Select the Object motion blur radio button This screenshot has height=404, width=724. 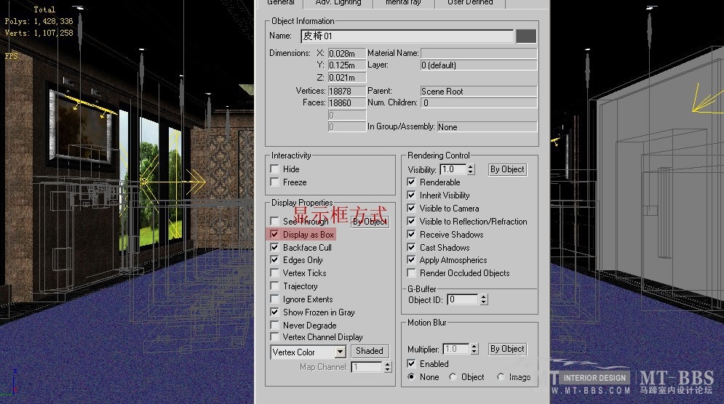pos(453,377)
